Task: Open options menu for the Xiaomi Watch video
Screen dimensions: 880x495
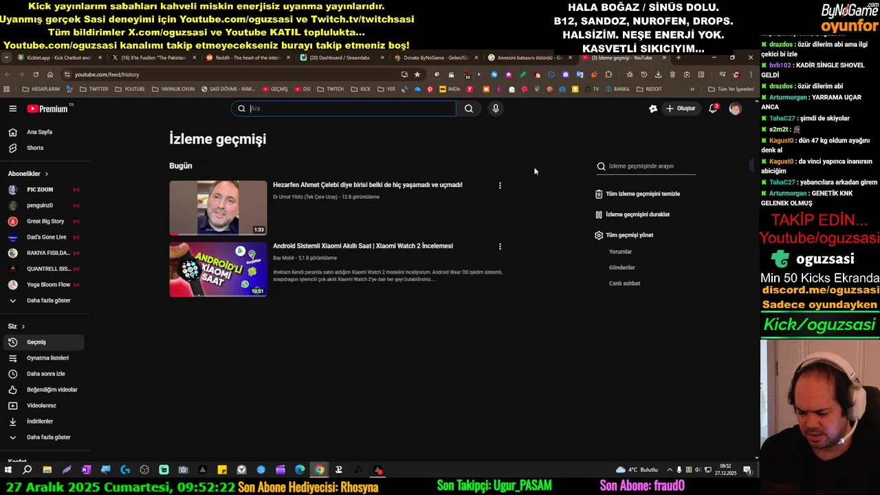Action: pos(500,247)
